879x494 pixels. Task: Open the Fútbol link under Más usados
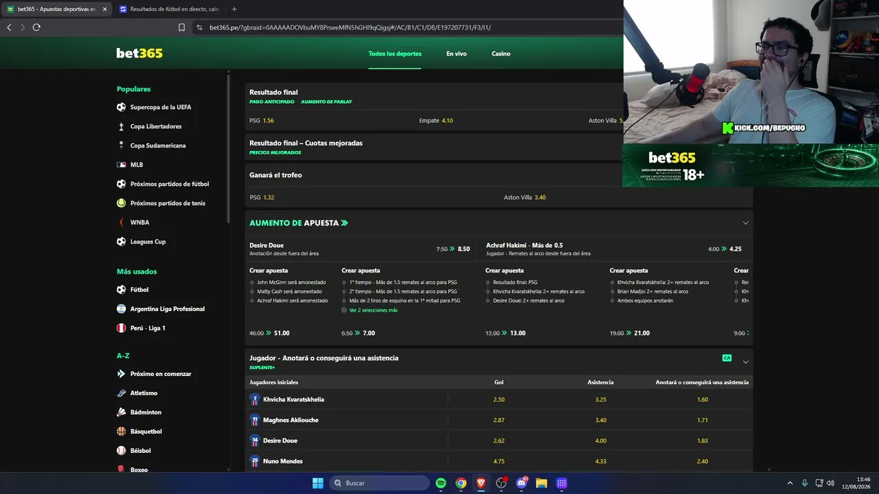[x=139, y=290]
